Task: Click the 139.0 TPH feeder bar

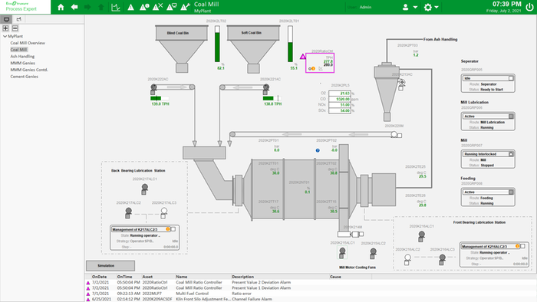Action: pyautogui.click(x=160, y=98)
